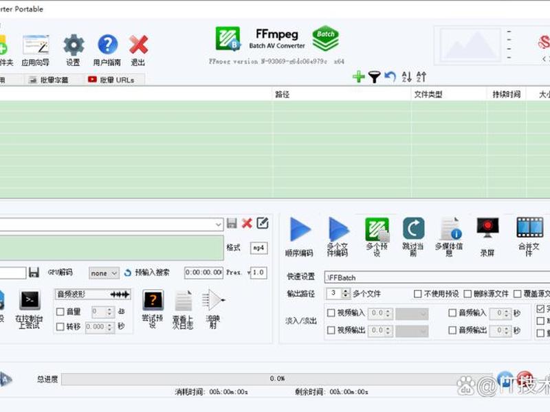
Task: Save the preset with the floppy icon
Action: point(232,223)
